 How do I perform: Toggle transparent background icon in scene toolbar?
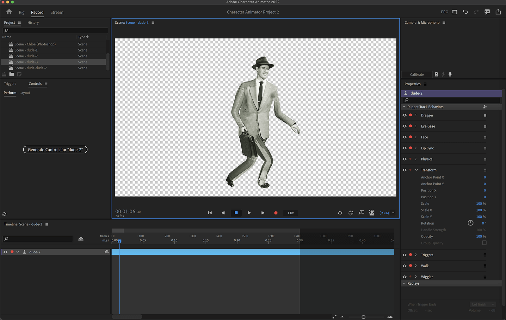(372, 213)
